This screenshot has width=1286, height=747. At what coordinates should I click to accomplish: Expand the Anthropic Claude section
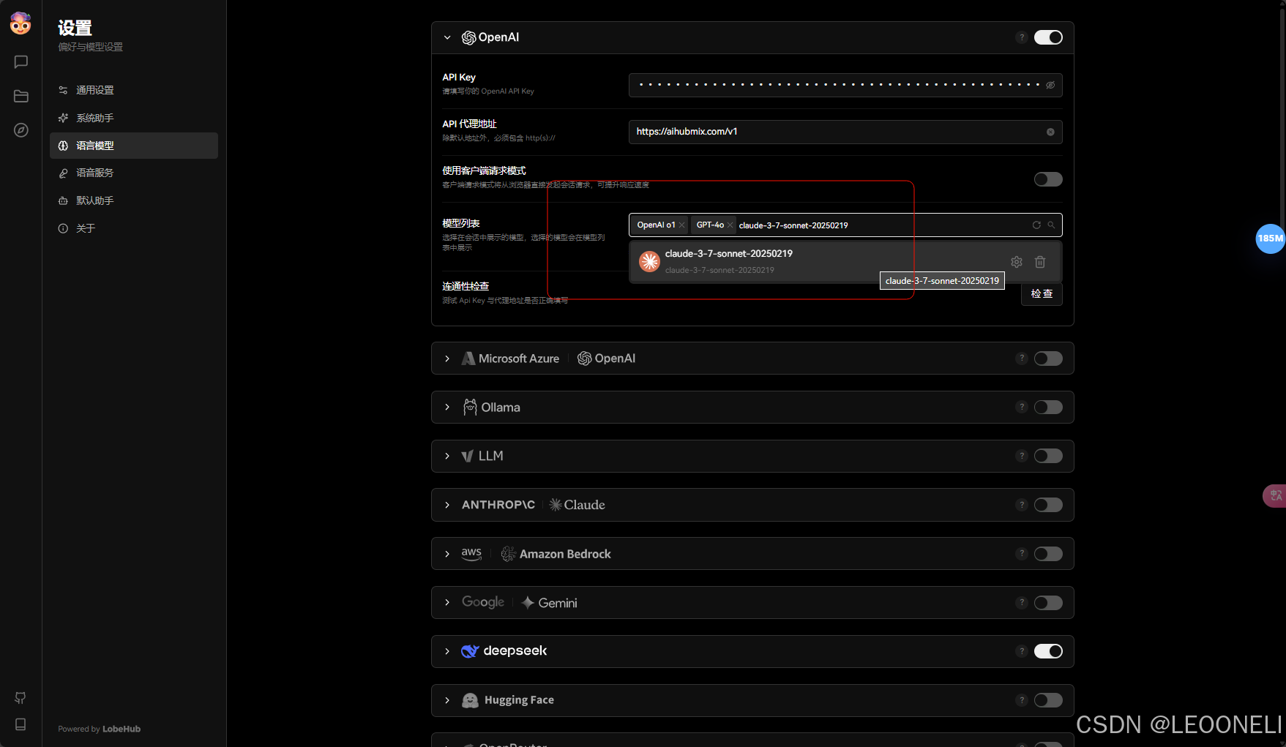447,505
